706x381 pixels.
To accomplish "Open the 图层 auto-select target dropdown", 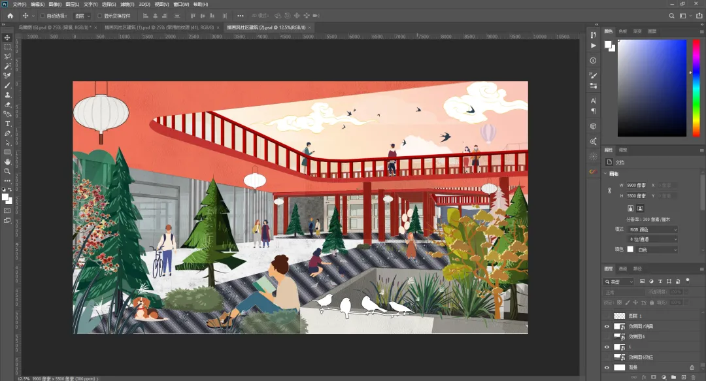I will click(x=82, y=16).
